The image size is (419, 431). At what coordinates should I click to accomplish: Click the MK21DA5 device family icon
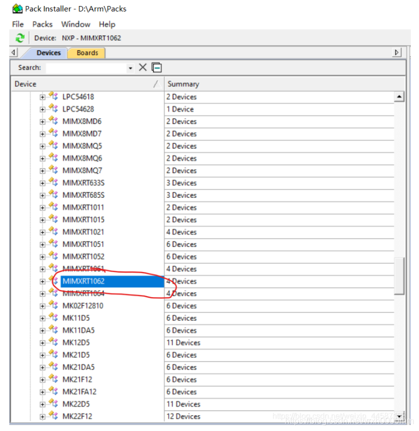(54, 367)
